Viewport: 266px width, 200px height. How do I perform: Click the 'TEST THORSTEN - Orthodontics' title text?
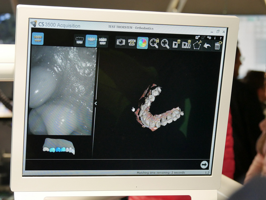[131, 27]
